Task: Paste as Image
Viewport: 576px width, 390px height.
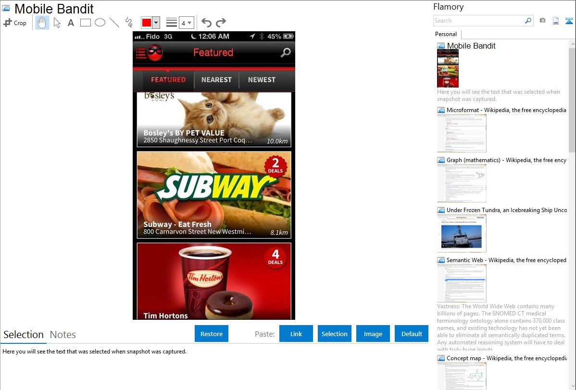Action: tap(373, 334)
